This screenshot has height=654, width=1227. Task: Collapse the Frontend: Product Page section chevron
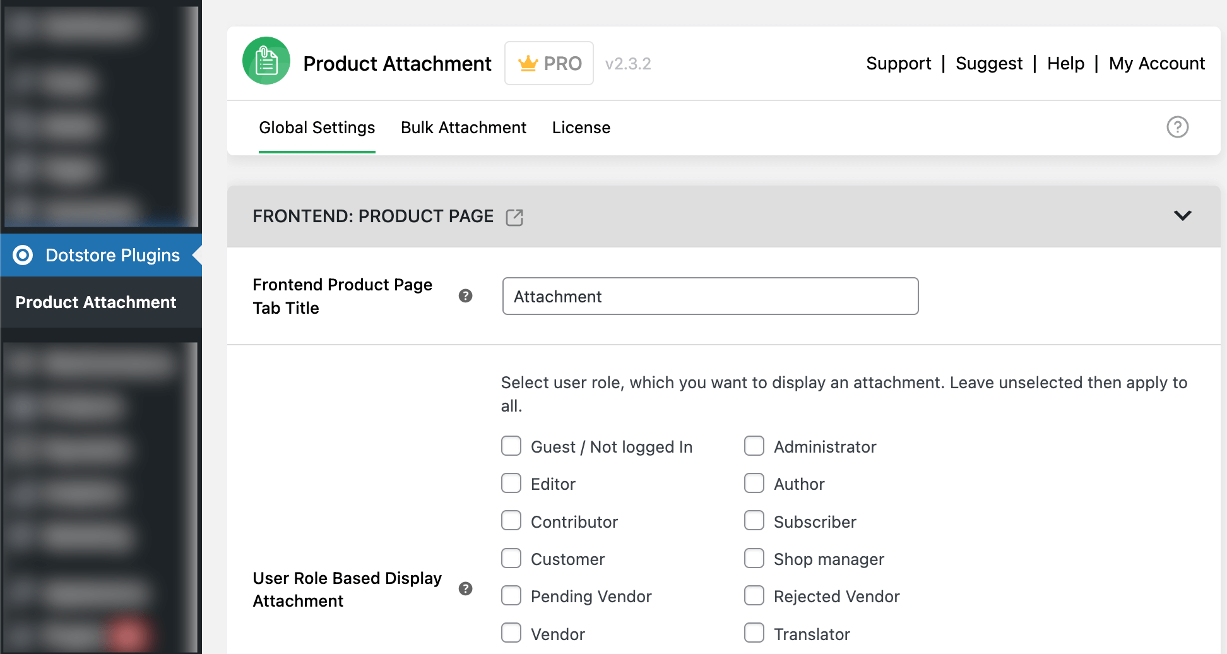pos(1182,215)
